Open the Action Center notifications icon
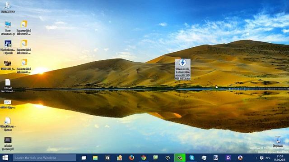This screenshot has height=162, width=289. [x=261, y=158]
